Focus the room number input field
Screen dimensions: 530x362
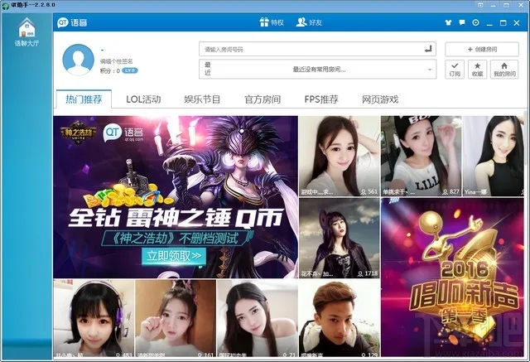[x=317, y=50]
